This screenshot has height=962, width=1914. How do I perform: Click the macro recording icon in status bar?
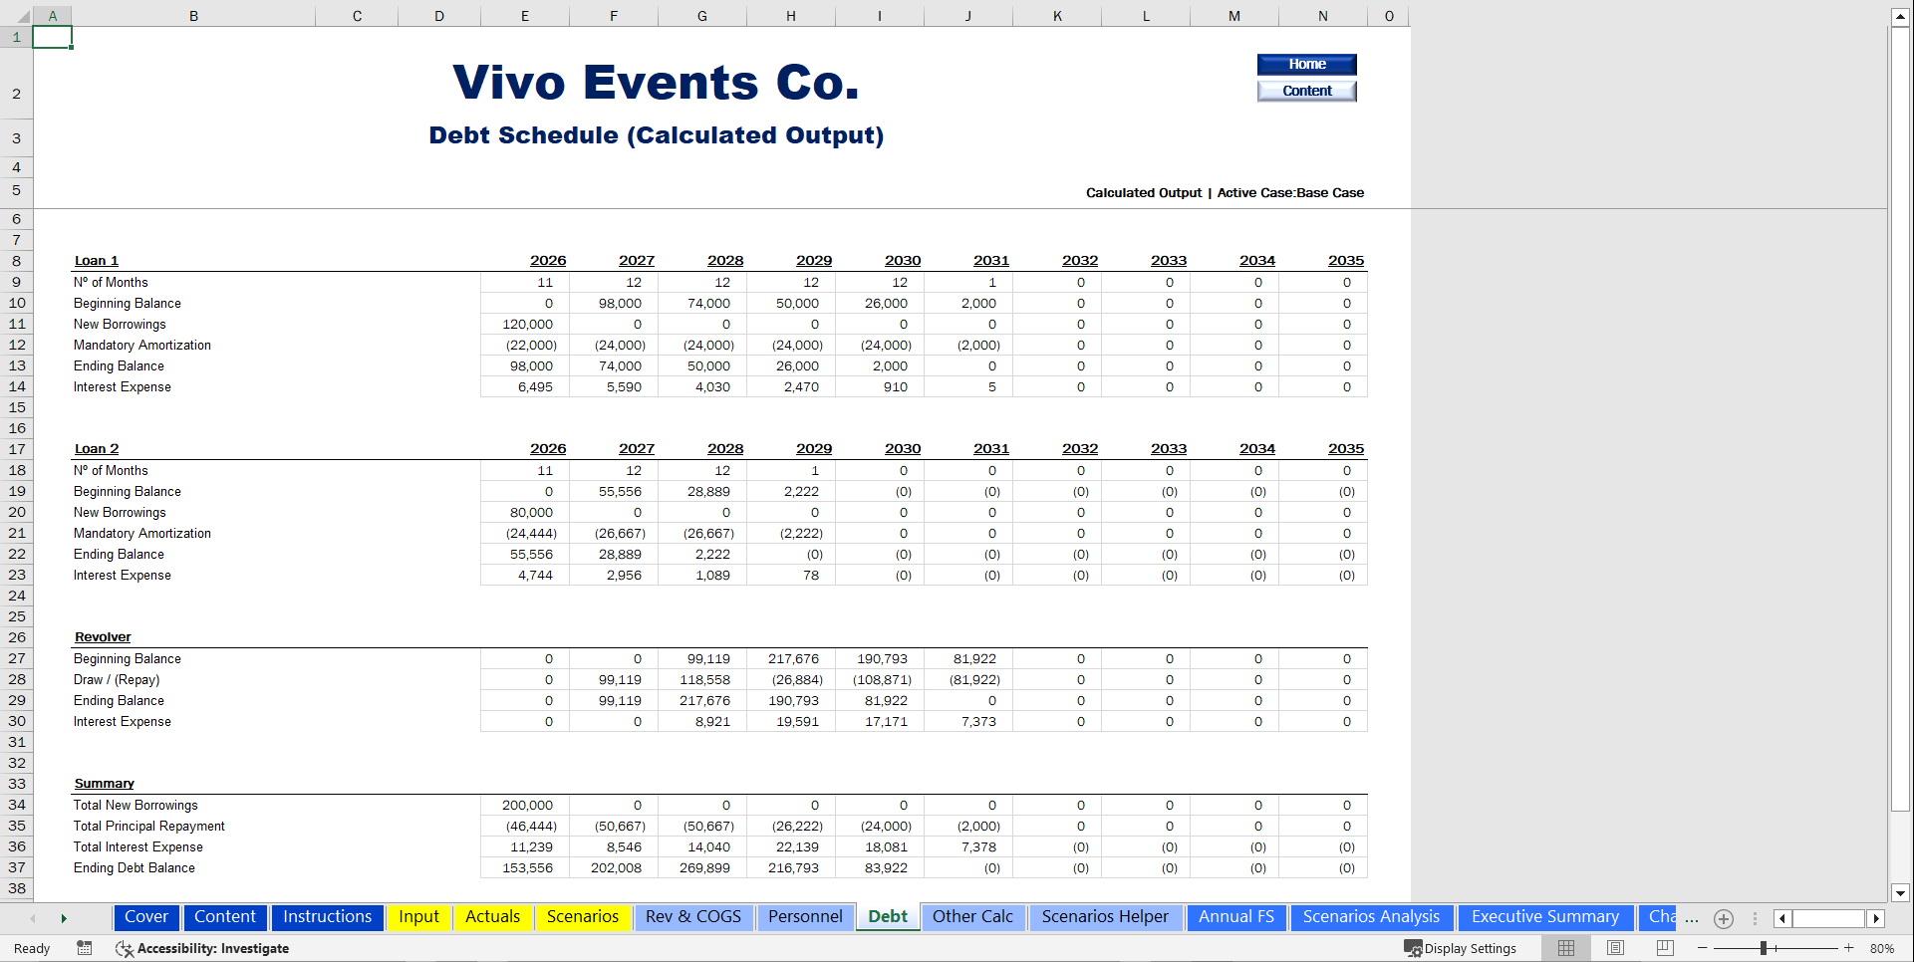[85, 948]
